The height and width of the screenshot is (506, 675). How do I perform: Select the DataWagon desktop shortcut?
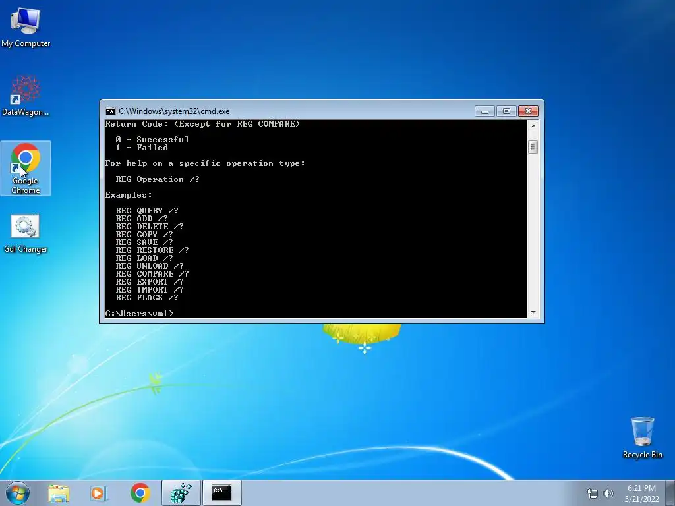tap(26, 96)
